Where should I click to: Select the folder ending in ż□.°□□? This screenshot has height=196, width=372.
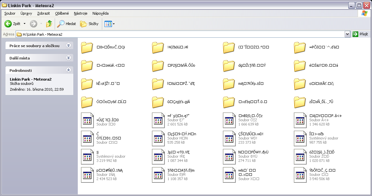[x=246, y=47]
